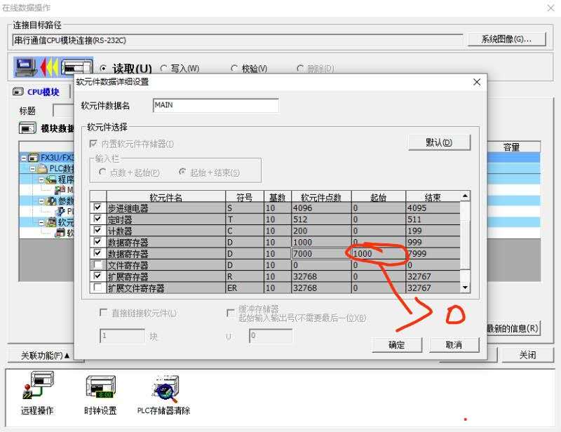This screenshot has width=561, height=432.
Task: Uncheck the 步进继电器 checkbox
Action: click(x=97, y=208)
